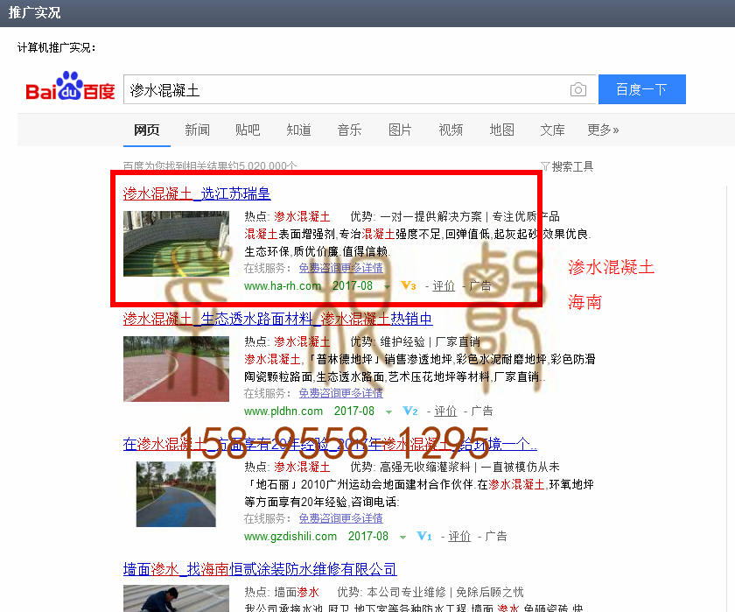Switch to the 图片 tab
735x612 pixels.
pyautogui.click(x=400, y=130)
